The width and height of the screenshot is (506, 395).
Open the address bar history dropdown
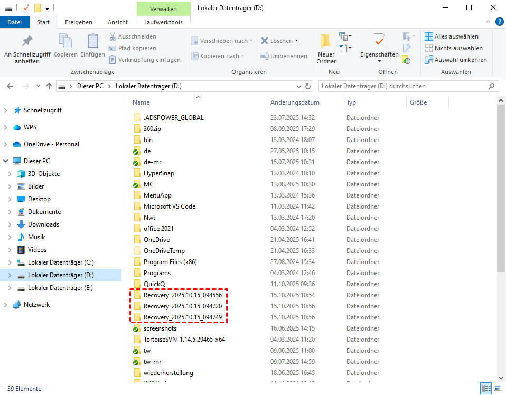click(297, 86)
